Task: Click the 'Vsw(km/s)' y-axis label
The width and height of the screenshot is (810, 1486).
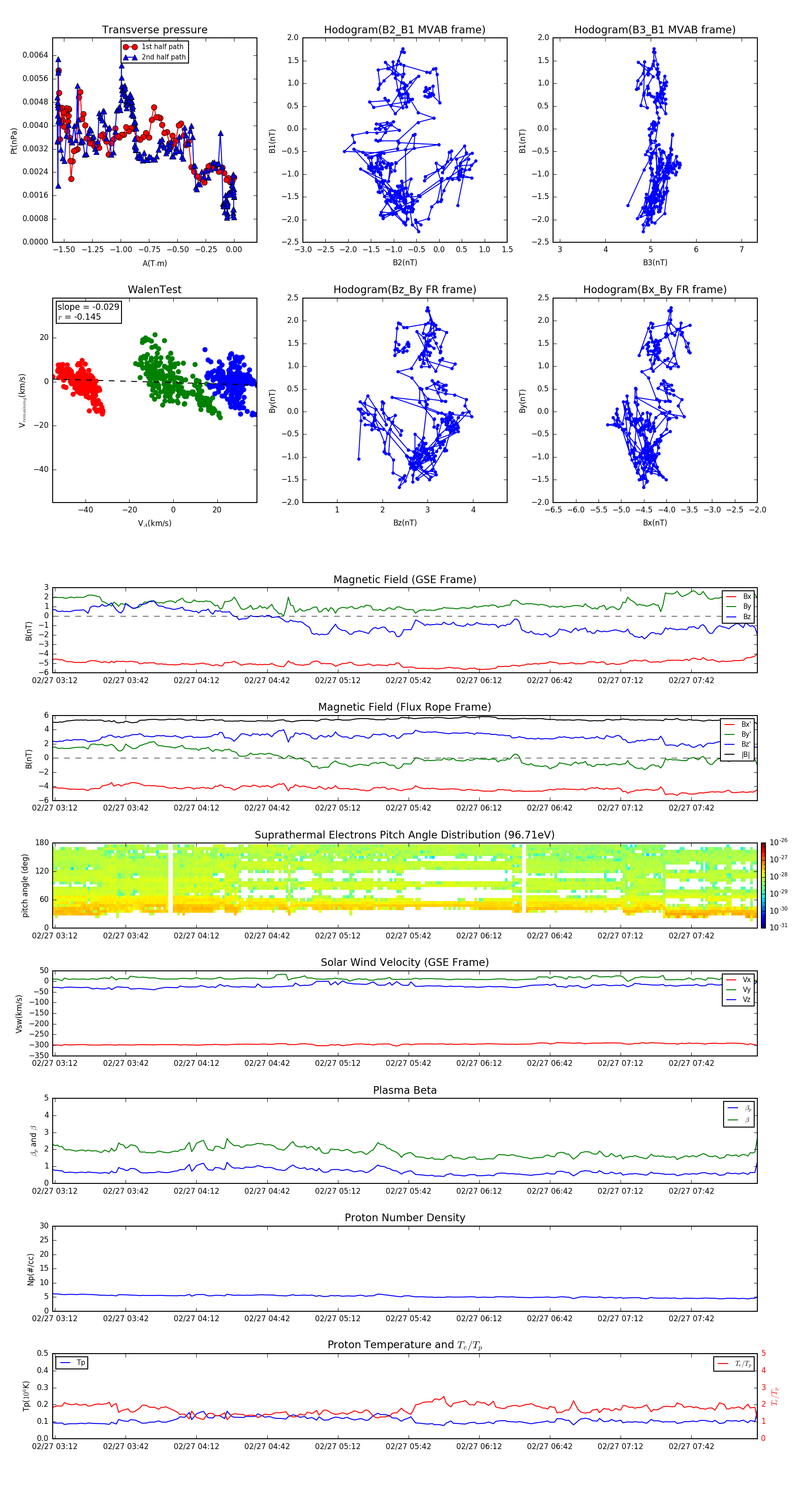Action: click(18, 1014)
